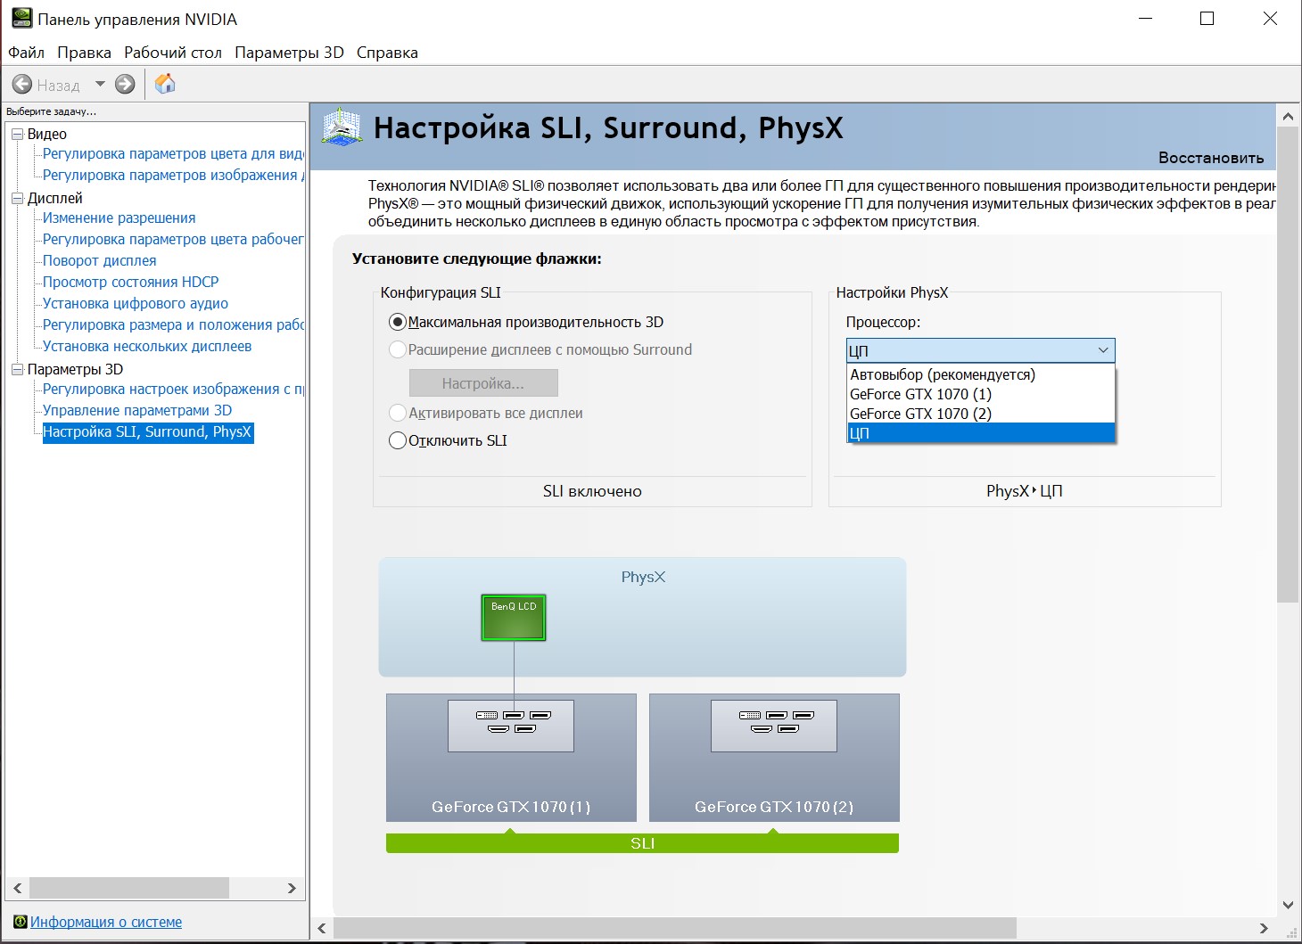This screenshot has height=944, width=1302.
Task: Click the main panel scroll up arrow
Action: tap(1288, 116)
